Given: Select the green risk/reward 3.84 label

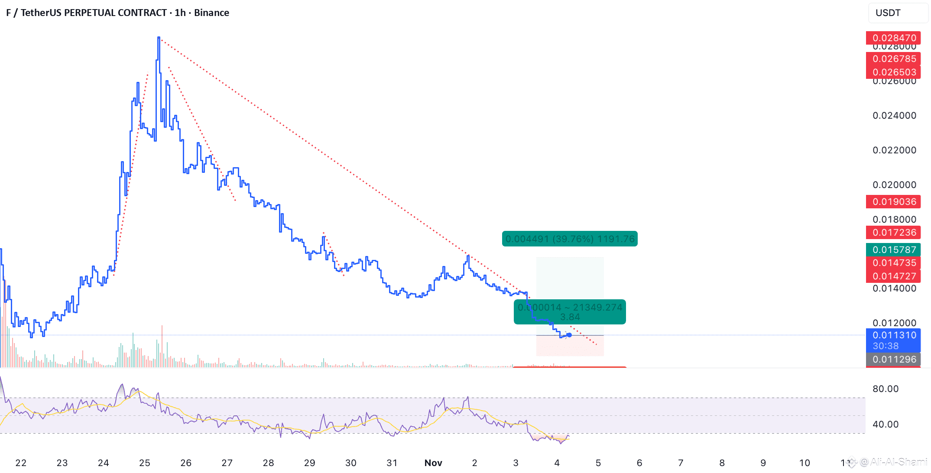Looking at the screenshot, I should (x=569, y=312).
